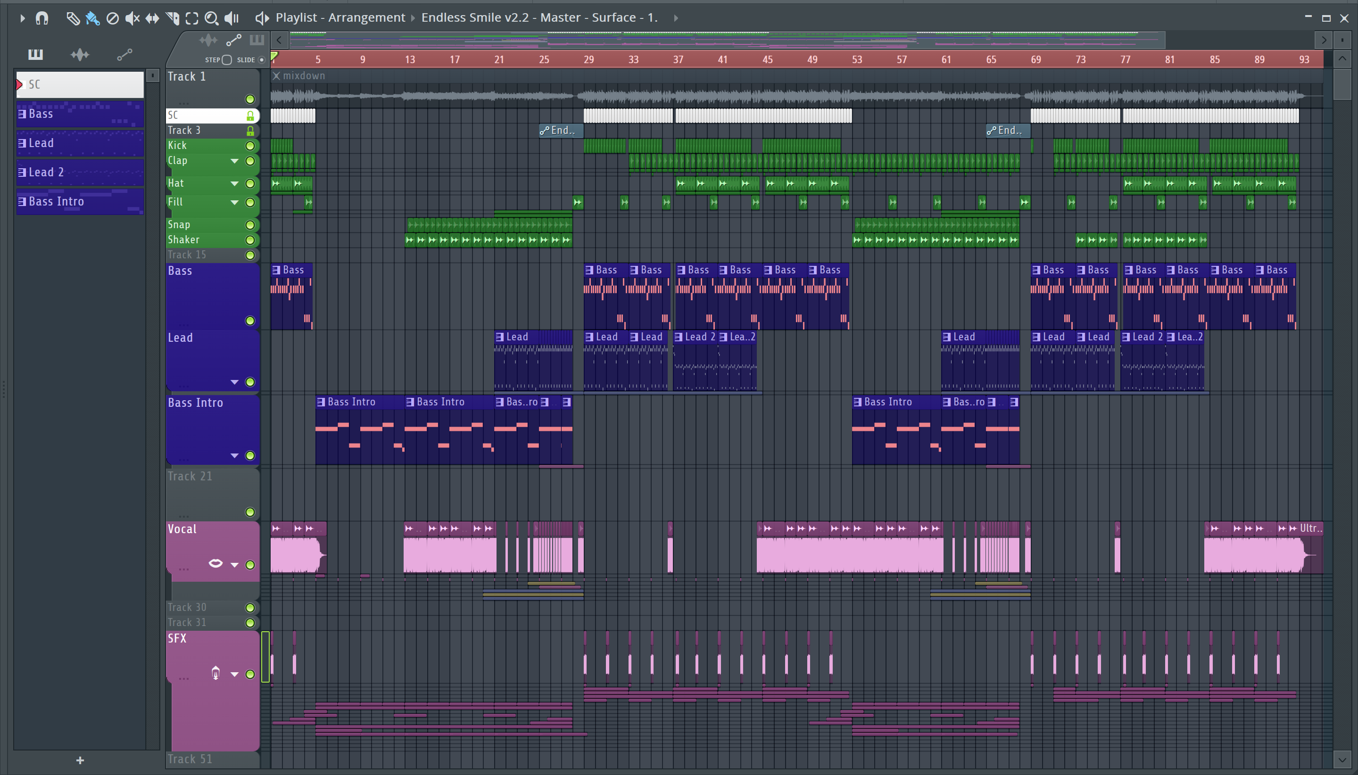Screen dimensions: 1358x775
Task: Click the instrument icon on SFX track
Action: [215, 673]
